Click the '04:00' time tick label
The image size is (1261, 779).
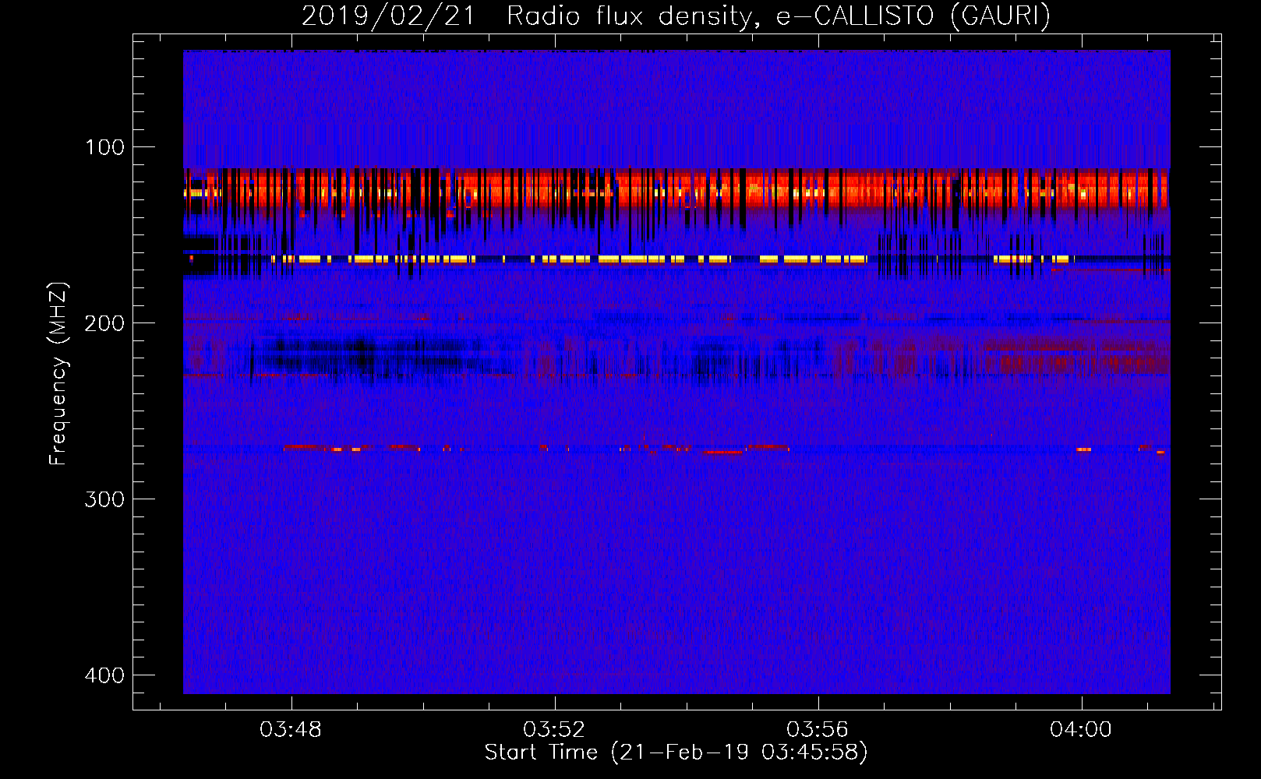[x=1081, y=730]
